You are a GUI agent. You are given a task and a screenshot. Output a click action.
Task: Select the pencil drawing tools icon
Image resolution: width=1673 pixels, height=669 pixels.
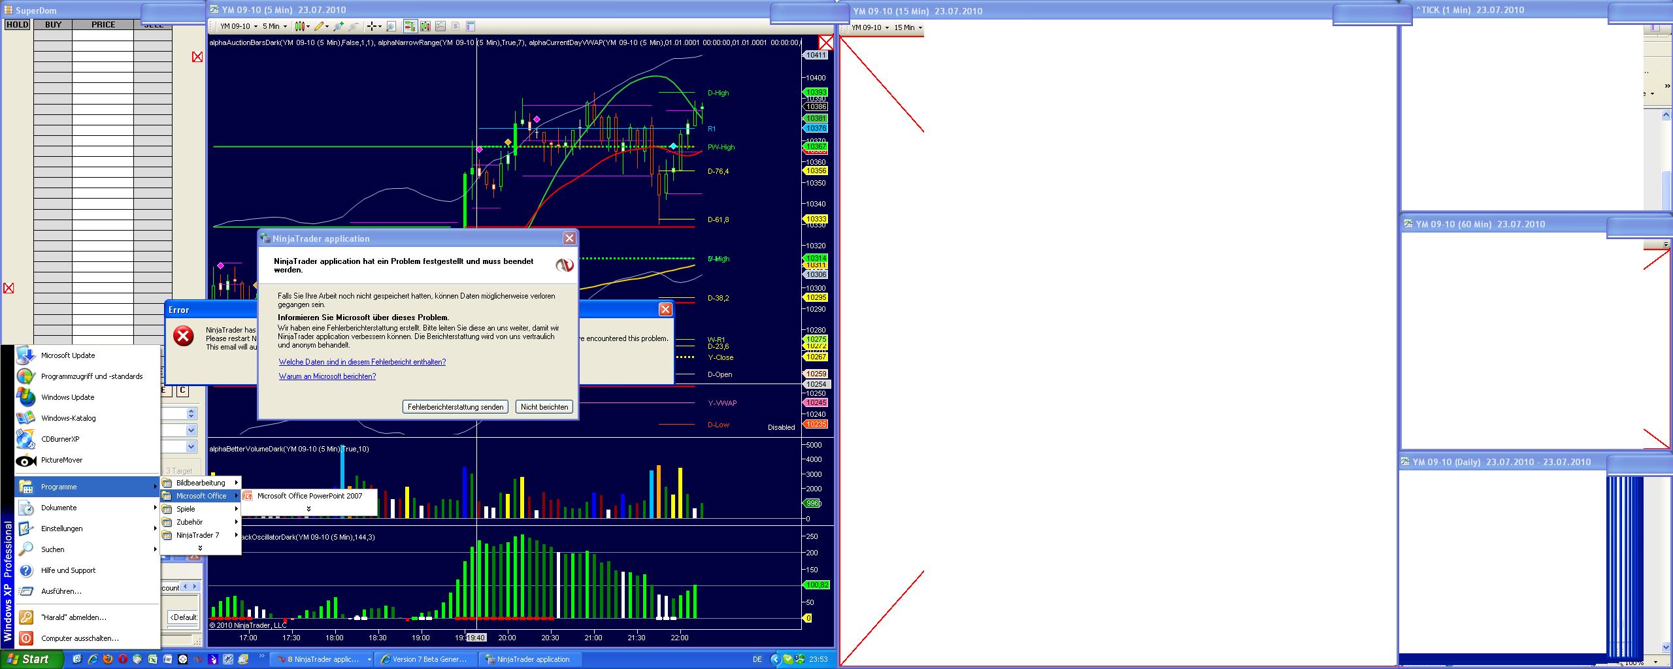320,26
